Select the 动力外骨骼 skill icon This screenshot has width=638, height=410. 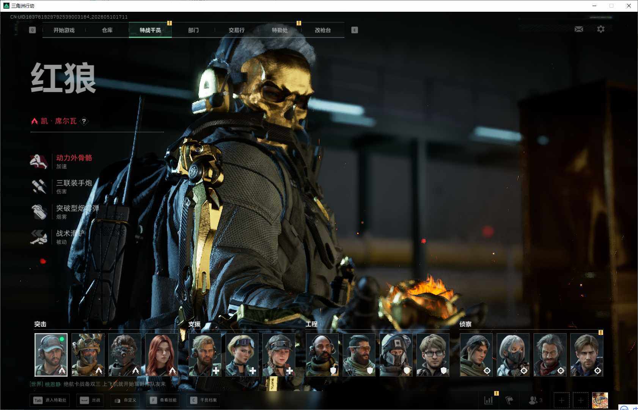coord(39,161)
